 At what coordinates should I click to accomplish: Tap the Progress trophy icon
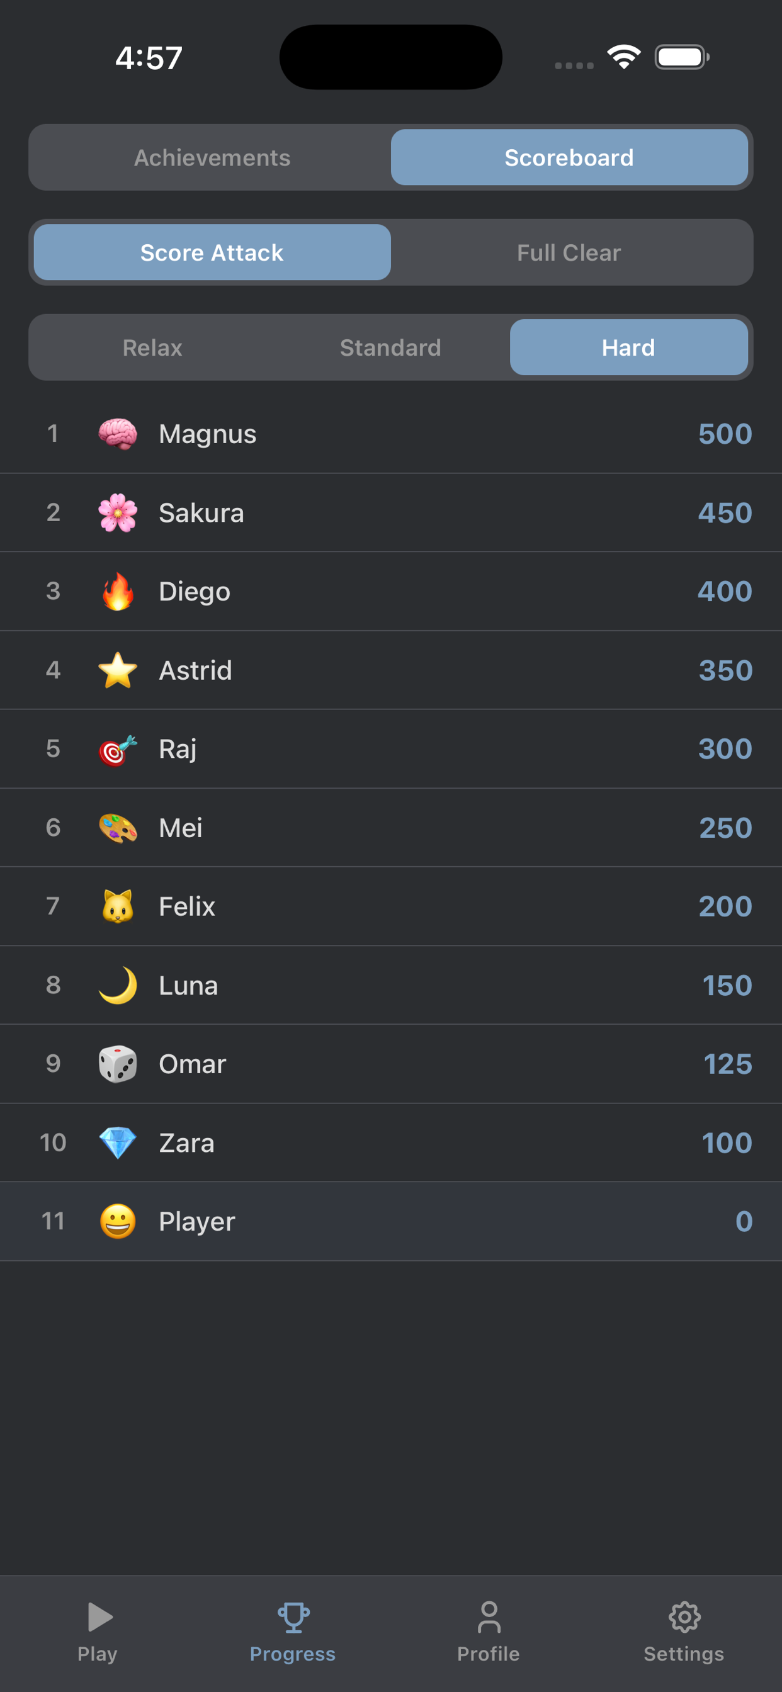tap(293, 1616)
